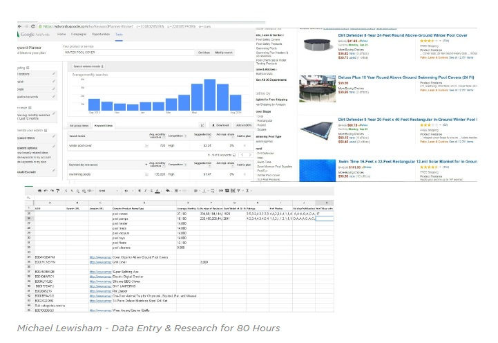498x343 pixels.
Task: Click the Functions sigma icon in spreadsheet toolbar
Action: click(247, 191)
